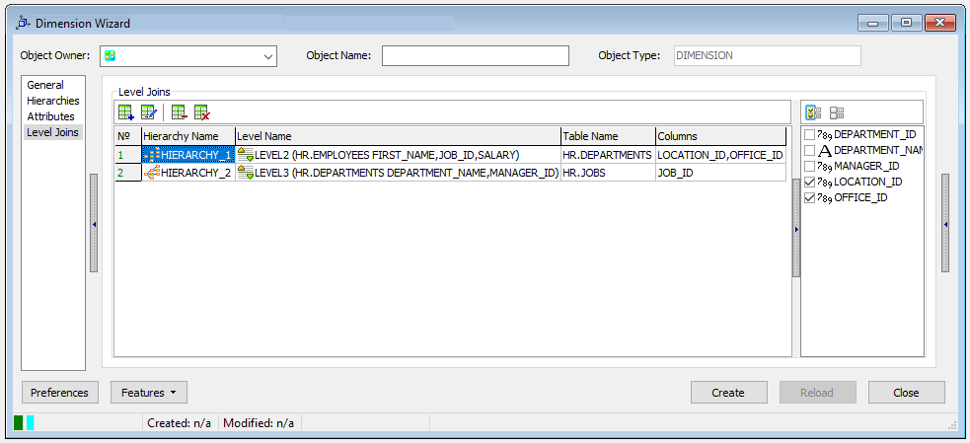Click the HR.JOBS table name cell
The width and height of the screenshot is (970, 443).
click(608, 174)
